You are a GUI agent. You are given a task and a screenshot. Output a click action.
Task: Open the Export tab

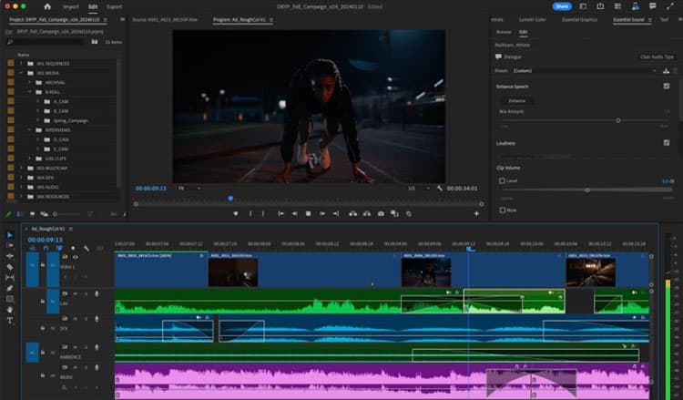pyautogui.click(x=114, y=6)
